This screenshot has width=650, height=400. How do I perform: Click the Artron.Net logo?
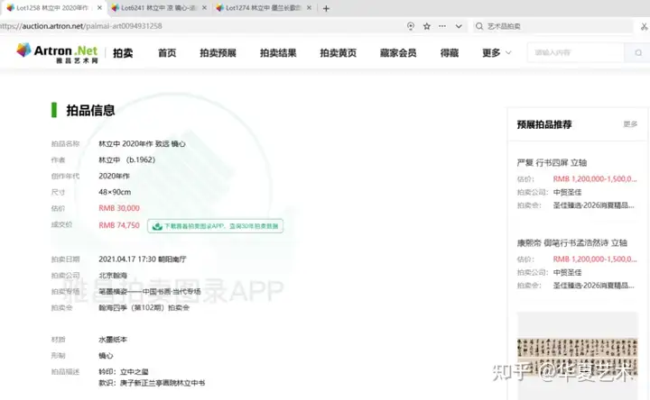point(57,52)
